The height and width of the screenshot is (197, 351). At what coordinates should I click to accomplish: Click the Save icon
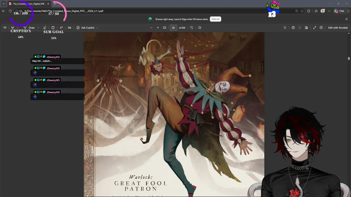pos(300,28)
